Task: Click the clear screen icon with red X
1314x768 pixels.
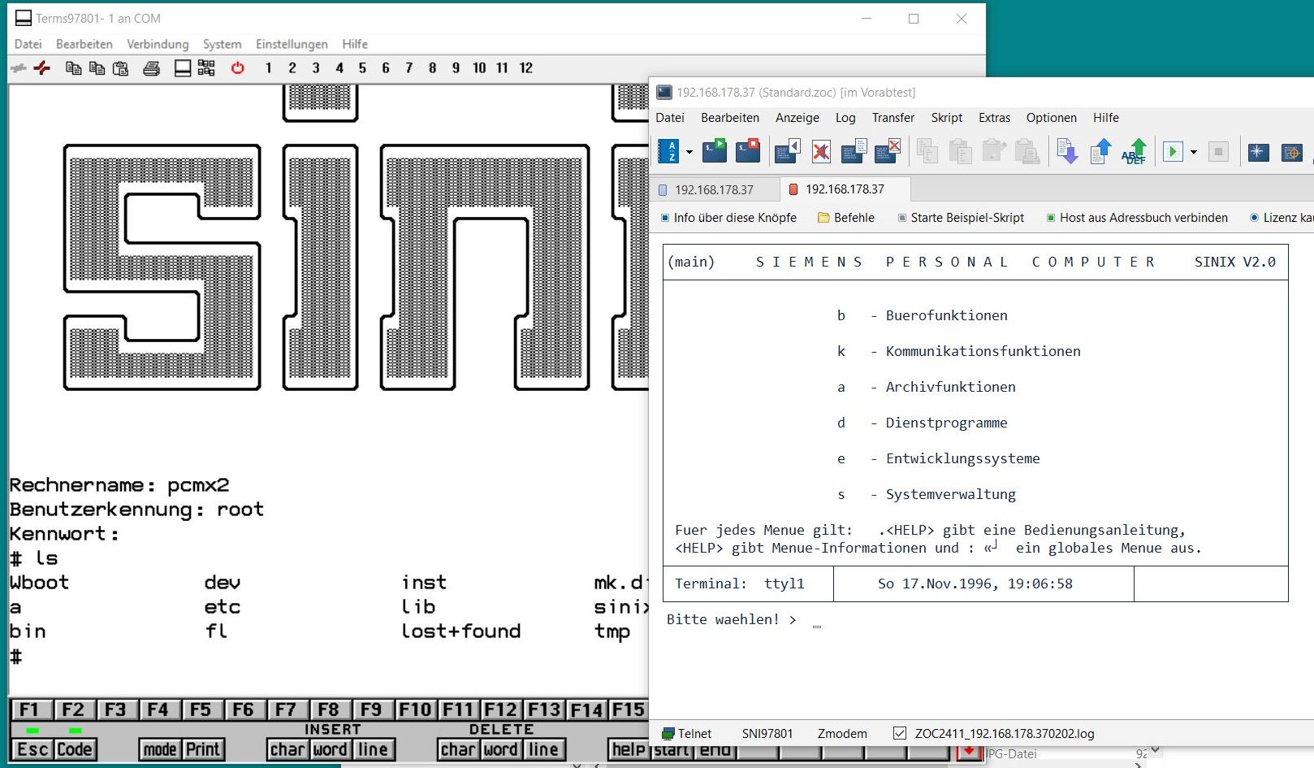Action: pyautogui.click(x=821, y=151)
